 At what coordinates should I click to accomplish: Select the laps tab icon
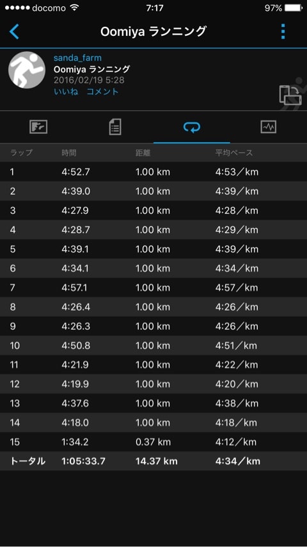192,127
